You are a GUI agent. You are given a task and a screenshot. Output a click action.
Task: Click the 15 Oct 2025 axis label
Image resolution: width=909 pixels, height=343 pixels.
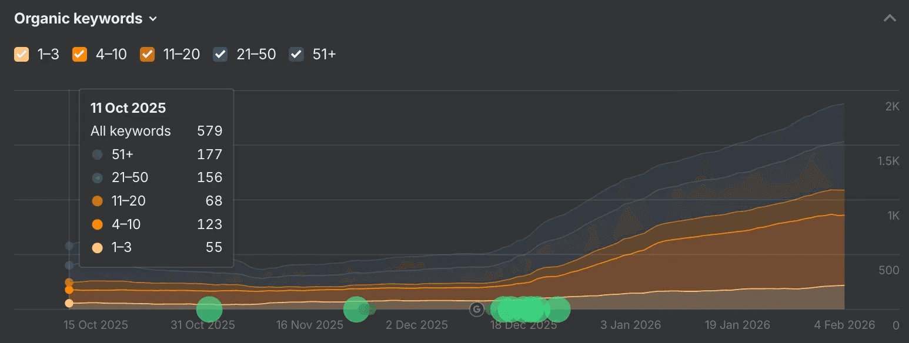(95, 325)
